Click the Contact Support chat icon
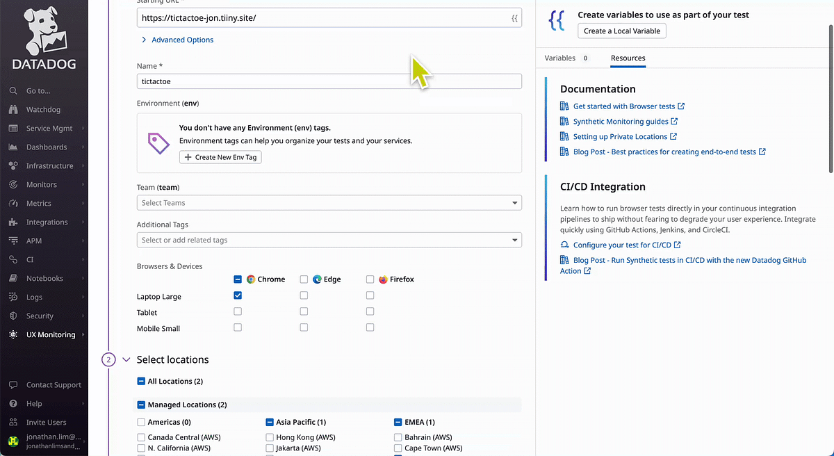 pyautogui.click(x=13, y=385)
